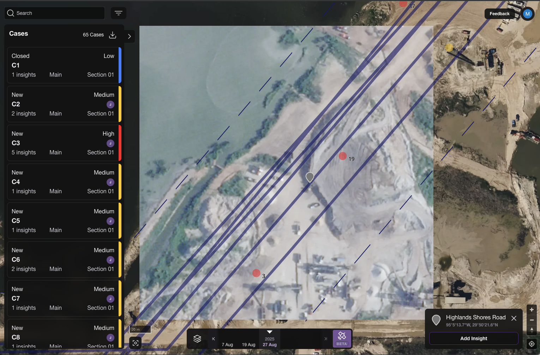This screenshot has height=355, width=540.
Task: Jump to last date in timeline
Action: tap(325, 339)
